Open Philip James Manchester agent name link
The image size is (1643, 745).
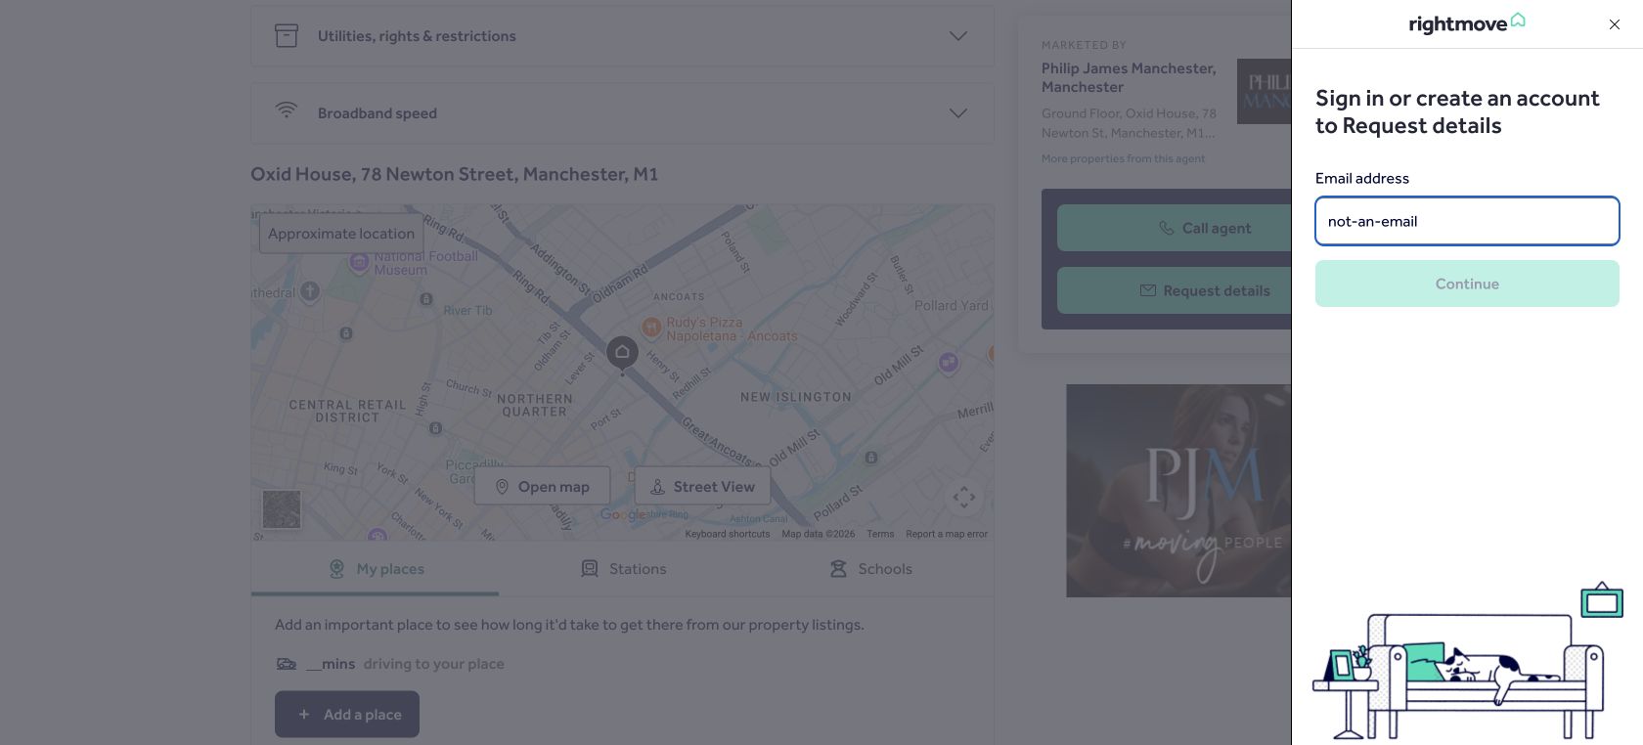tap(1129, 77)
